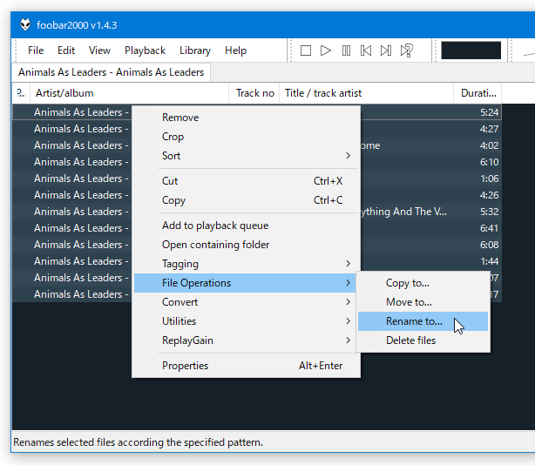
Task: Select Delete files in the submenu
Action: [x=423, y=340]
